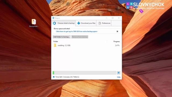Viewport: 172px width, 97px height.
Task: Click the blue circle backup icon
Action: pyautogui.click(x=54, y=23)
